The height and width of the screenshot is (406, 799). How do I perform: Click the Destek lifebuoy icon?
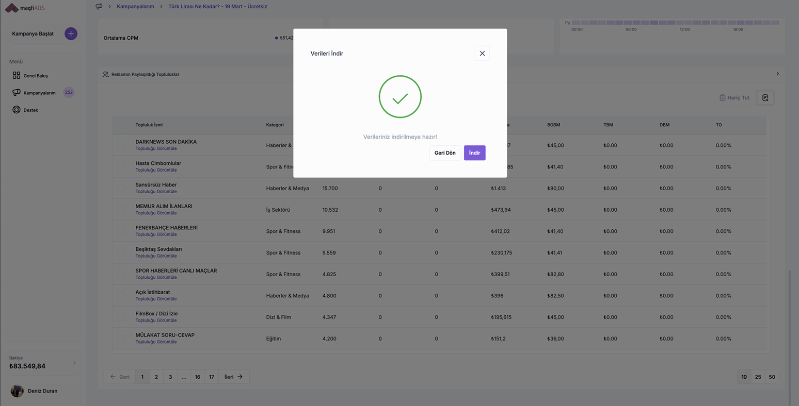17,110
